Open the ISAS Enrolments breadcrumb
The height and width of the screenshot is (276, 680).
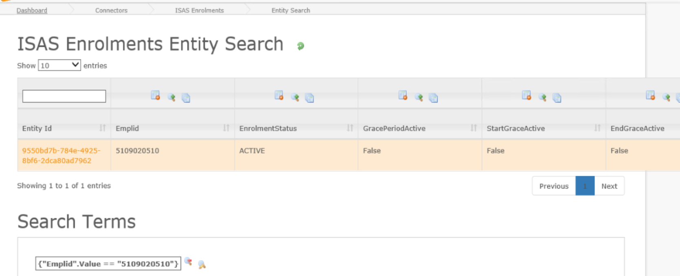pyautogui.click(x=200, y=10)
